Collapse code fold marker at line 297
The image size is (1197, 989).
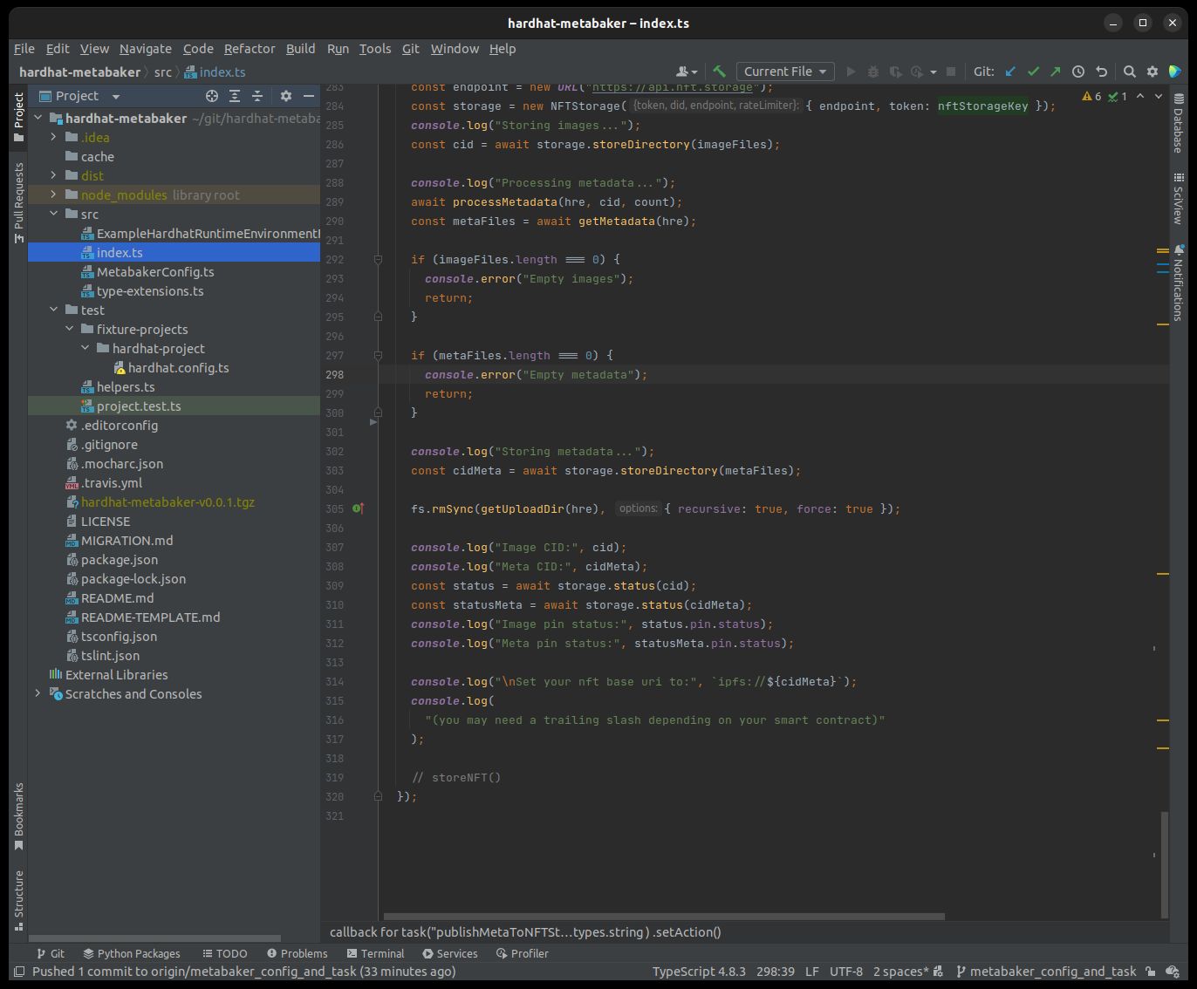coord(378,355)
